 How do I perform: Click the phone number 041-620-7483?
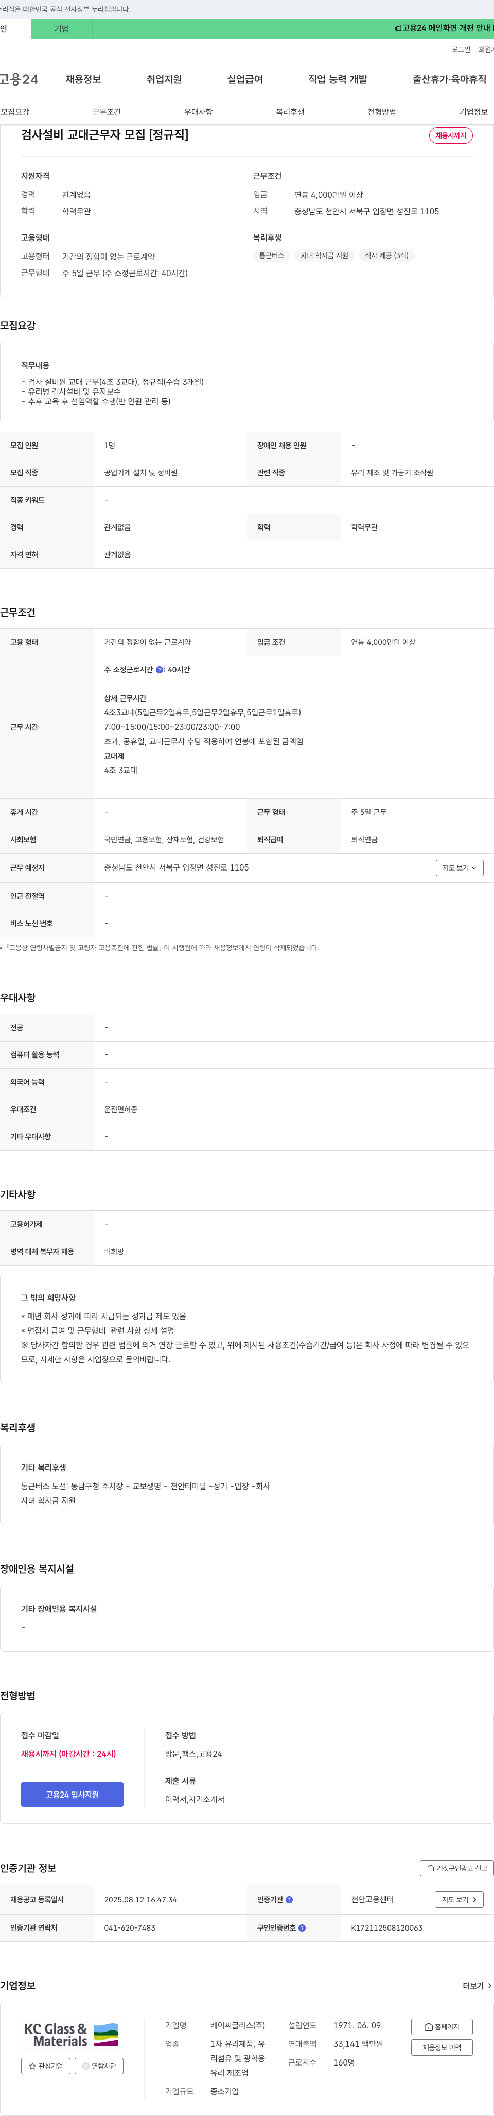(130, 1928)
